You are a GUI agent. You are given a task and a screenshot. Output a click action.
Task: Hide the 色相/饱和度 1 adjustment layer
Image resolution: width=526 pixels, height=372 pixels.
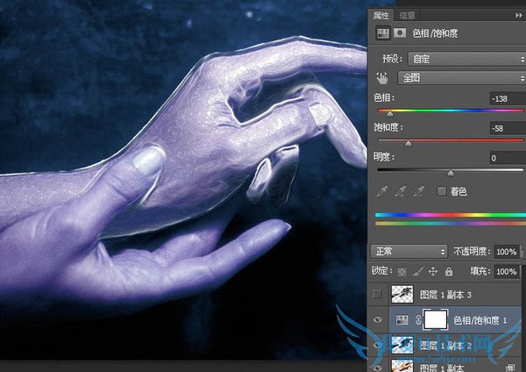coord(379,321)
